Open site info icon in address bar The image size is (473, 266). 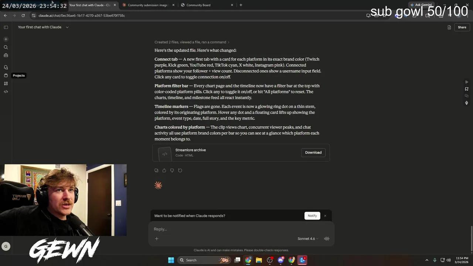coord(34,16)
